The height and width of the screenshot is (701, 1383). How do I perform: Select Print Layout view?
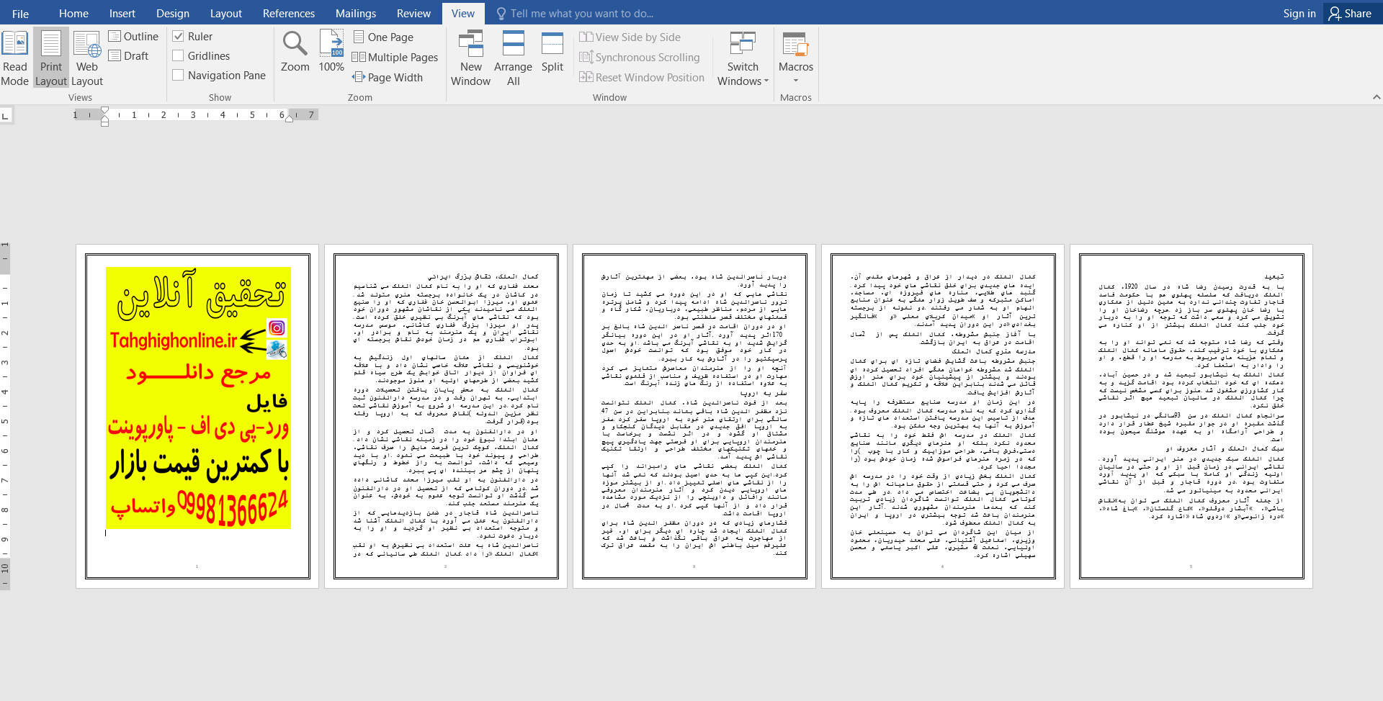tap(50, 58)
